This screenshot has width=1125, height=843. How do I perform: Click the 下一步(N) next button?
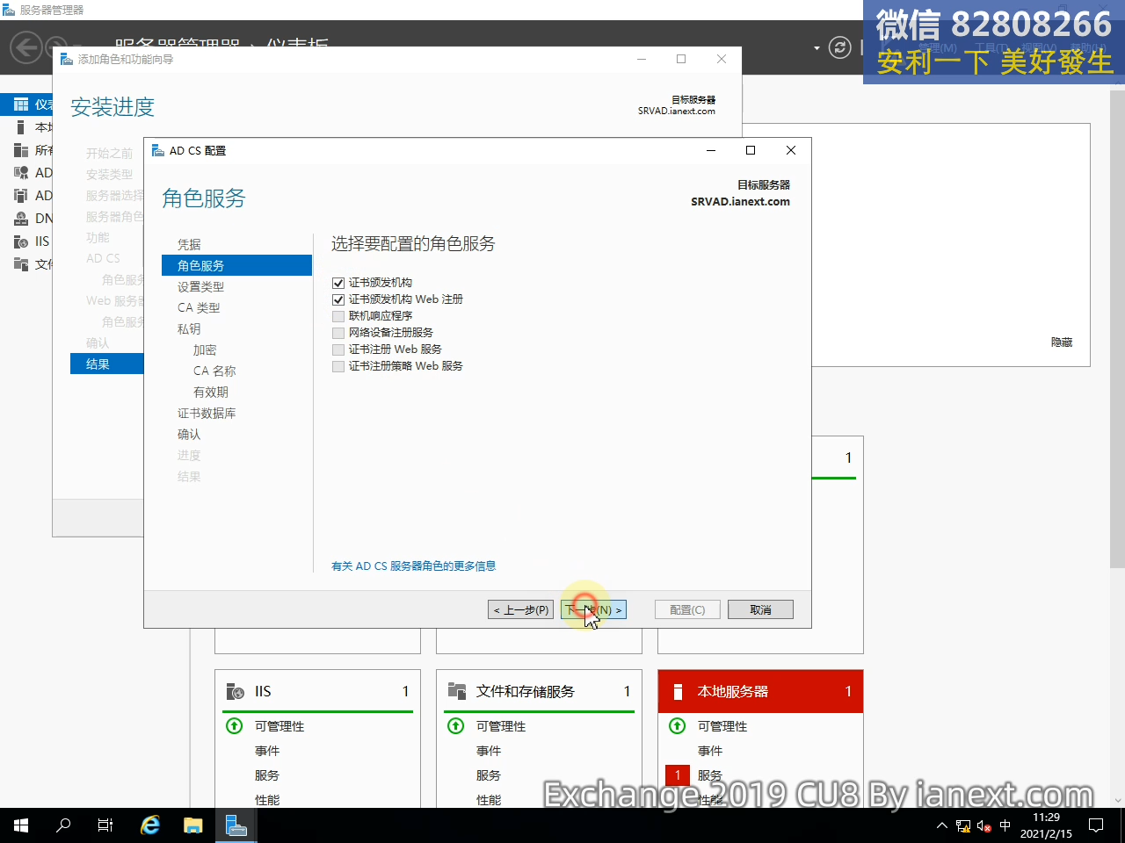click(x=593, y=609)
